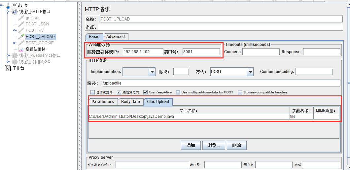Viewport: 350px width, 170px height.
Task: Click the 线程组-HTTP接口 gear icon
Action: click(15, 12)
